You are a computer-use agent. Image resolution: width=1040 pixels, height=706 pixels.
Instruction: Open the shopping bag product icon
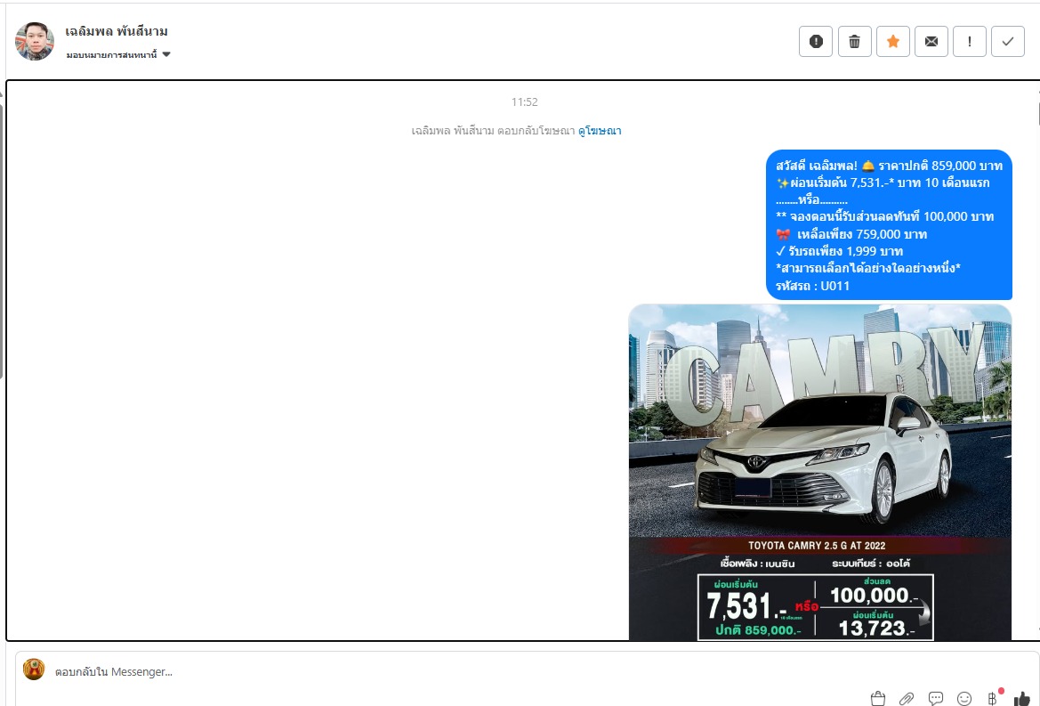tap(877, 698)
